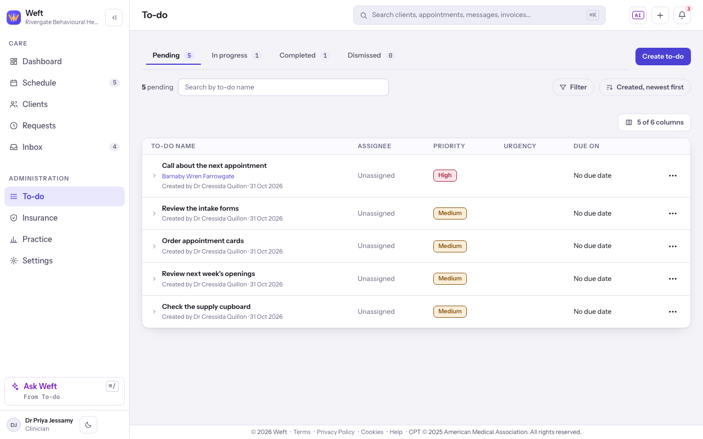
Task: Expand Call about the next appointment row
Action: pos(154,176)
